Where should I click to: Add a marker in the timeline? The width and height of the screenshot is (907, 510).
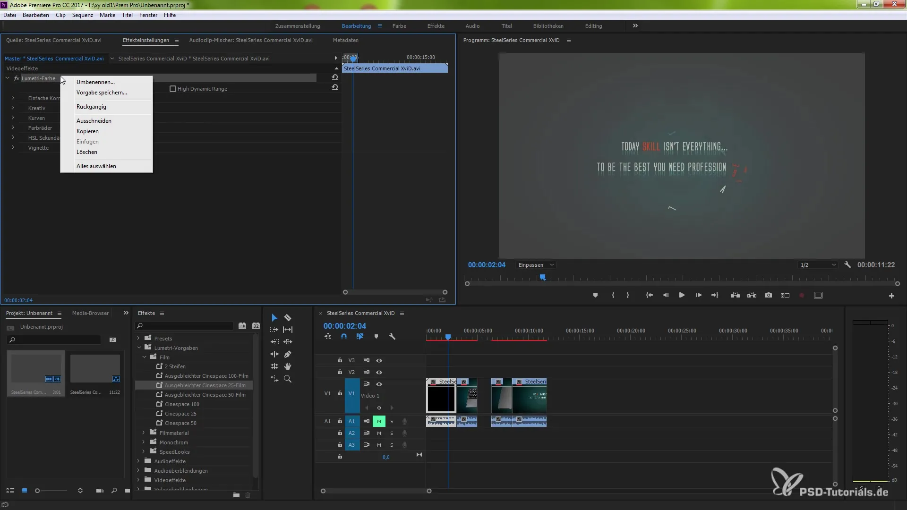click(x=376, y=337)
